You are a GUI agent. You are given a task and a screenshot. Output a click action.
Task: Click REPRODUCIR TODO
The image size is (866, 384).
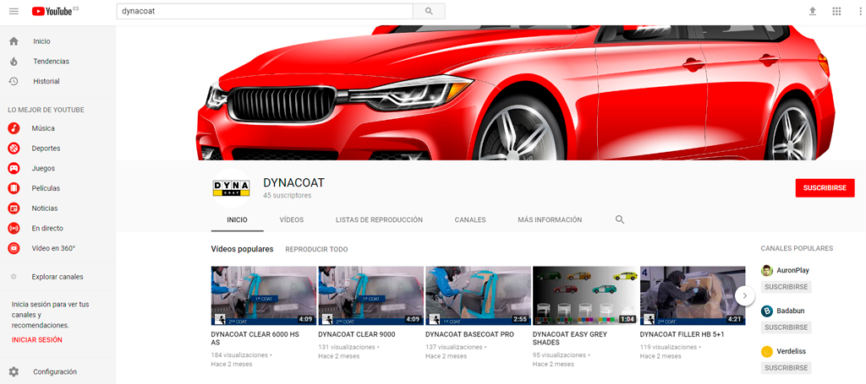click(316, 250)
